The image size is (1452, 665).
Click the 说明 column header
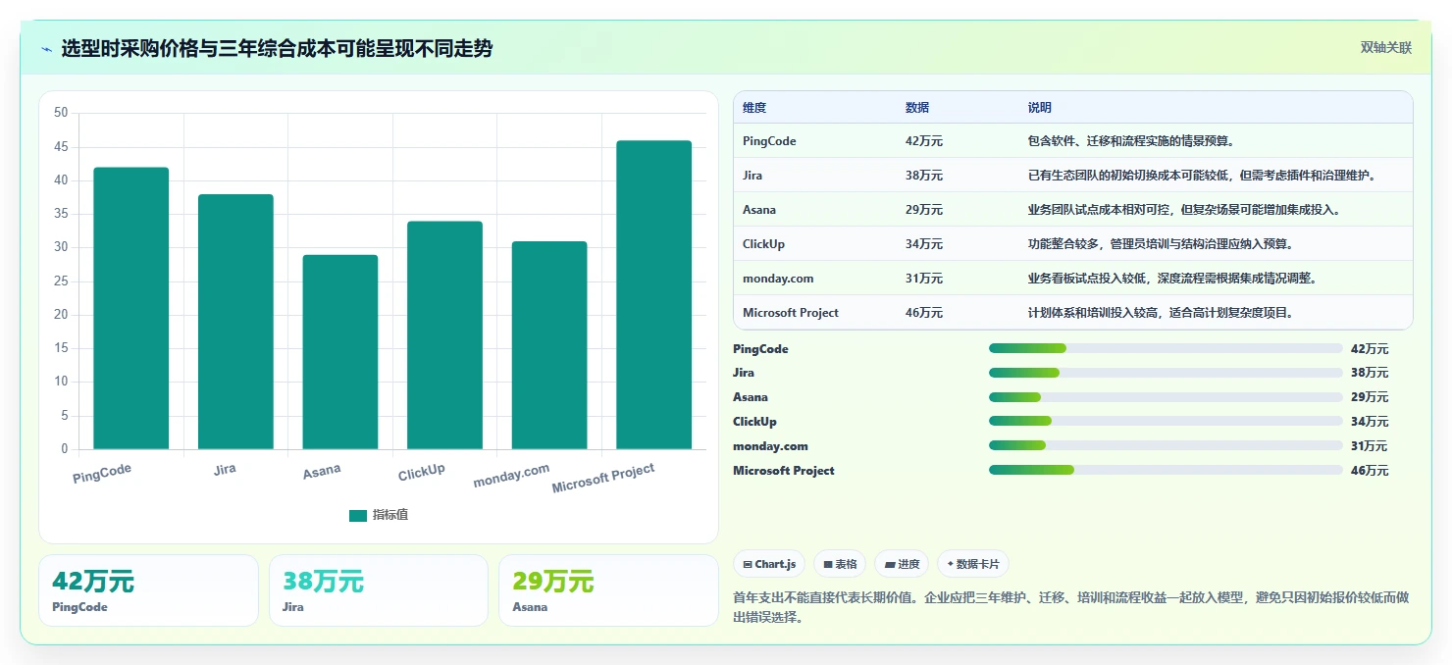click(1040, 107)
